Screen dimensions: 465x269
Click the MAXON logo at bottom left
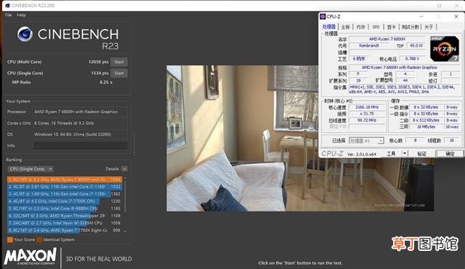pyautogui.click(x=30, y=256)
